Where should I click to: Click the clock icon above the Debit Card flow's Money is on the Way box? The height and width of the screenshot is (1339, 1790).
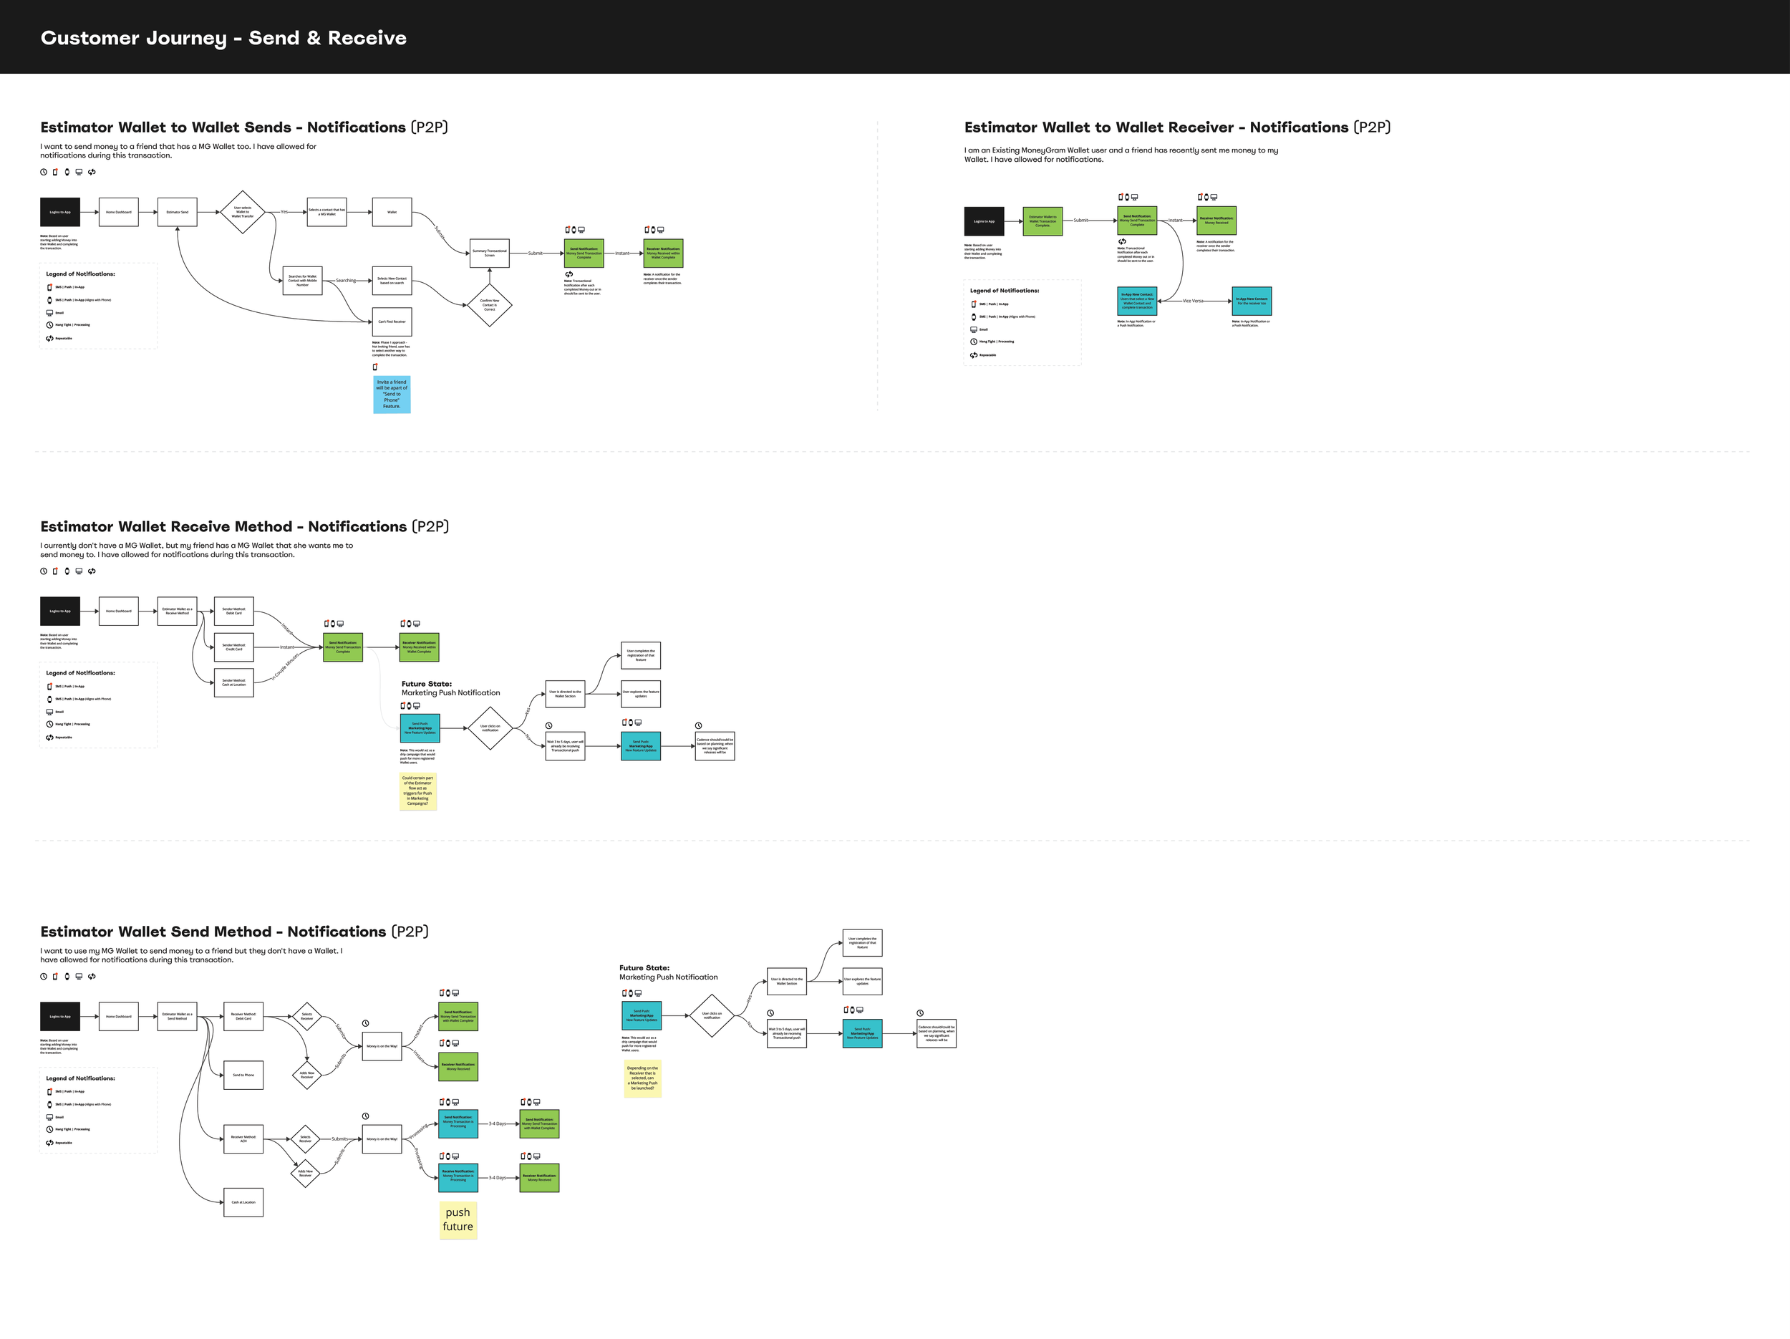click(x=366, y=1023)
